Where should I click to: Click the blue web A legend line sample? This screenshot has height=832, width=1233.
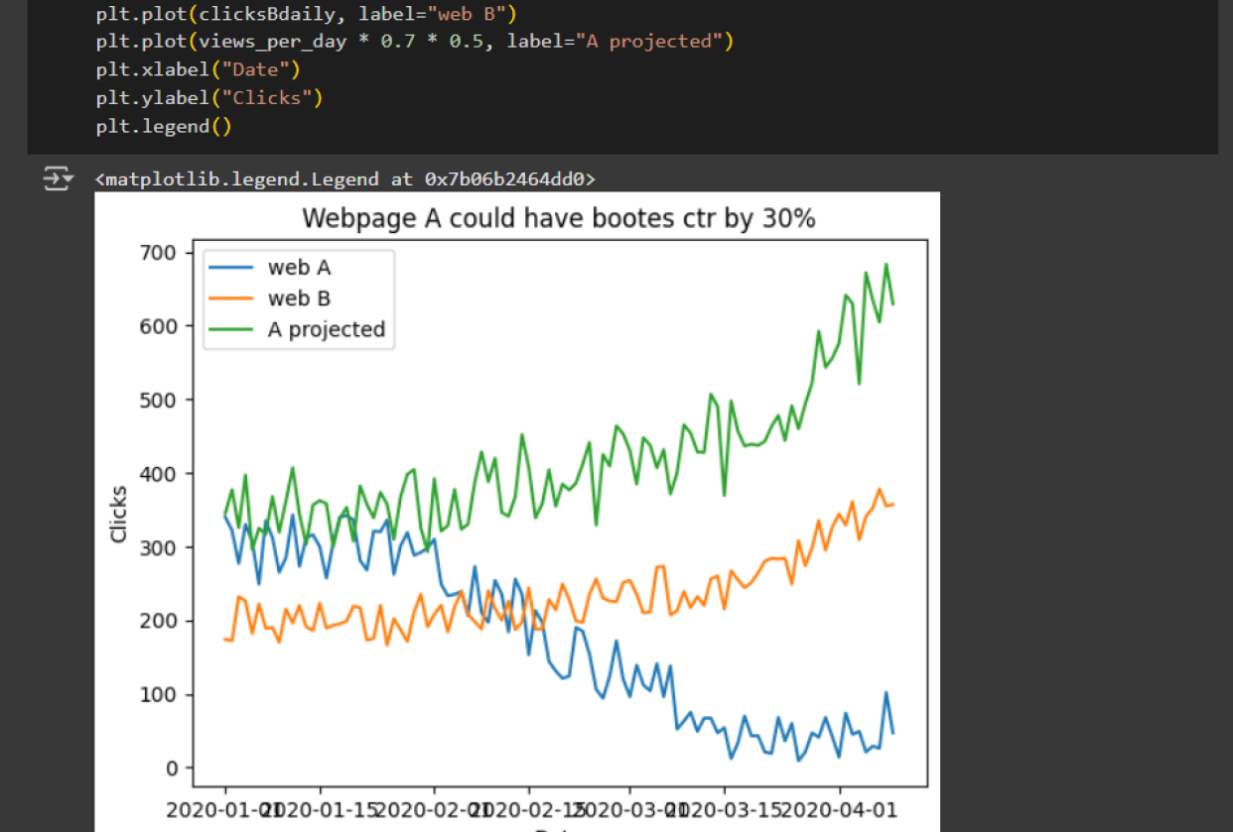click(231, 268)
